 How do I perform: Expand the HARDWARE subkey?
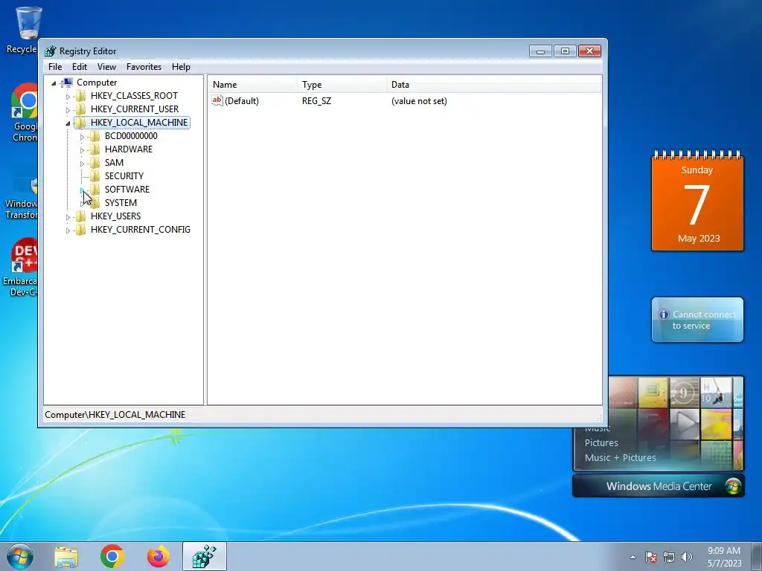pyautogui.click(x=82, y=150)
